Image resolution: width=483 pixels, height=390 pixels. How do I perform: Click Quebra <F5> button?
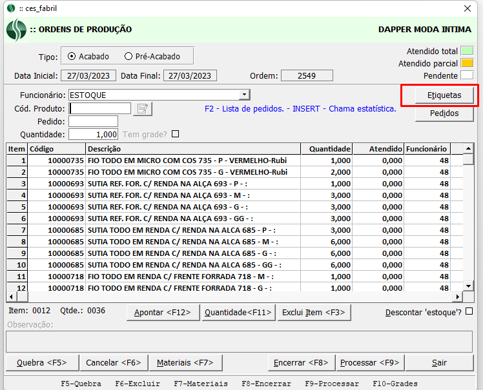[42, 363]
